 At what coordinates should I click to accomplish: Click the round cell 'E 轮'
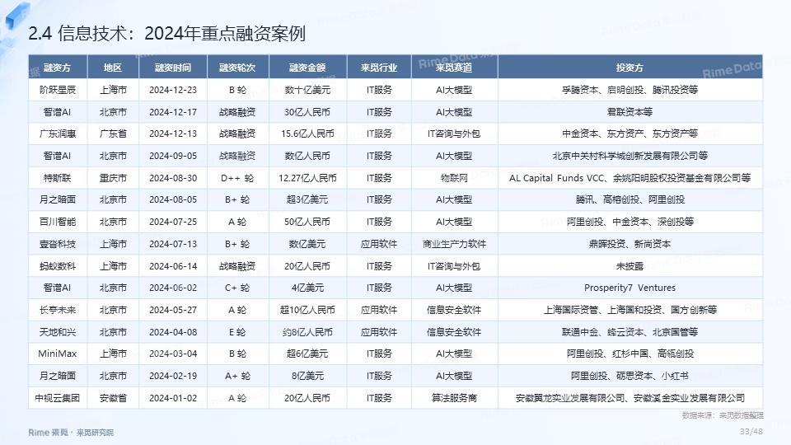[x=237, y=332]
